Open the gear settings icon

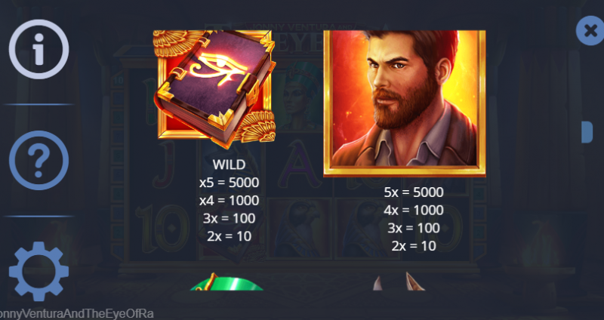tap(39, 272)
